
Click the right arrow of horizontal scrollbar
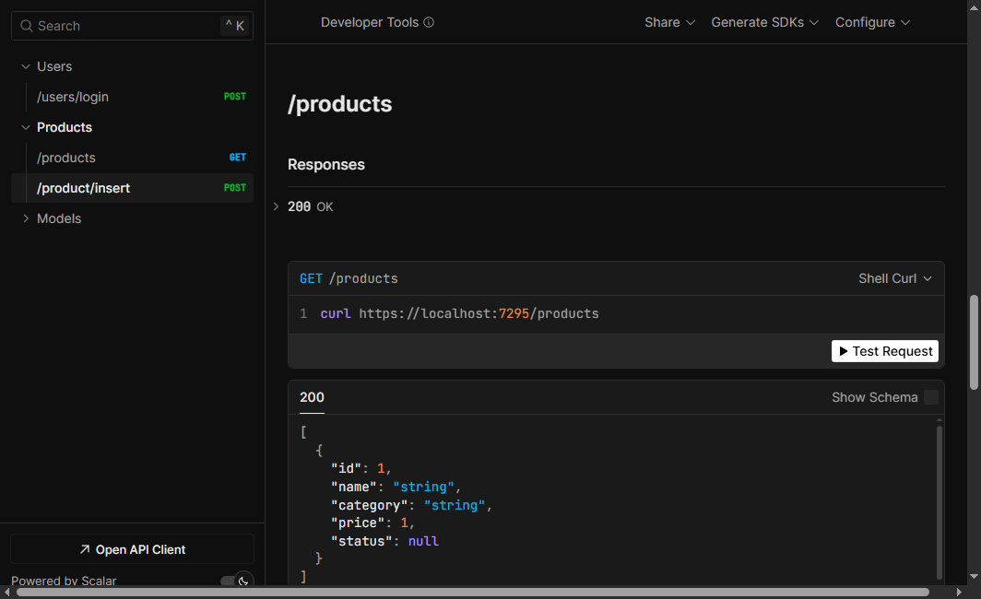959,593
